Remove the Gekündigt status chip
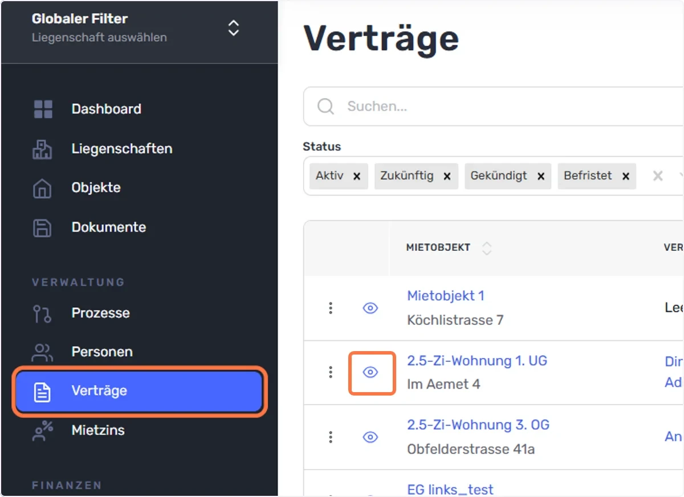The image size is (684, 497). pos(541,176)
